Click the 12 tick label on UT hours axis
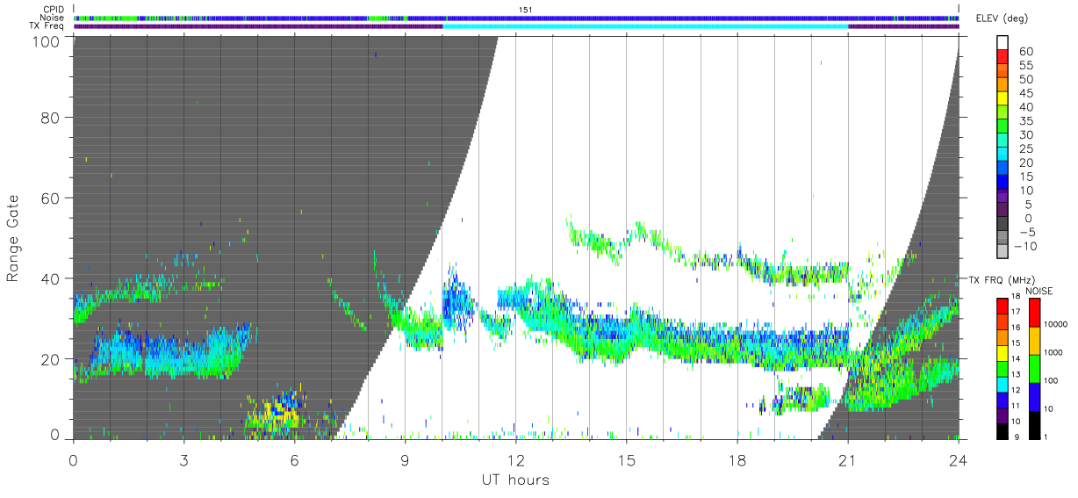1078x498 pixels. tap(516, 459)
